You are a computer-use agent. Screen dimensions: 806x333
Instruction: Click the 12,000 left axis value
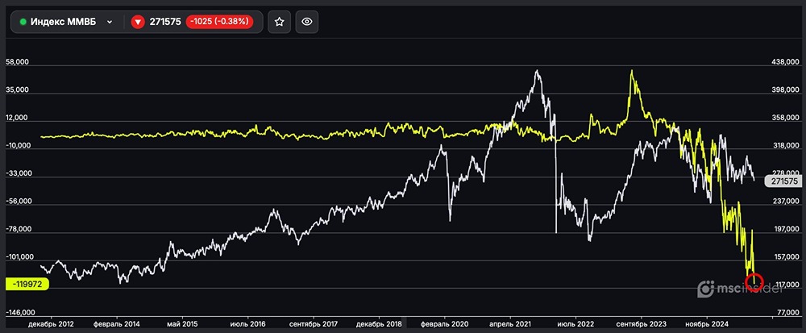[17, 118]
